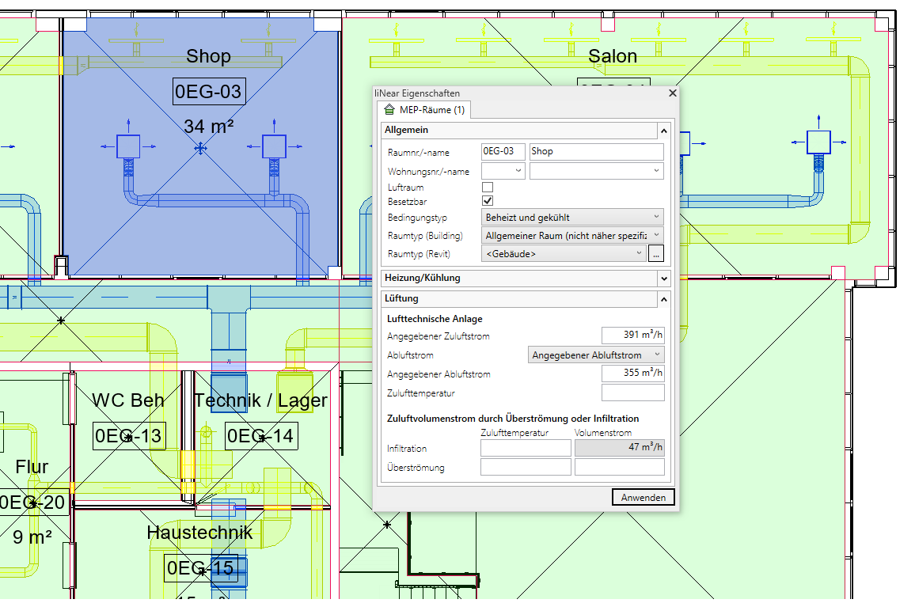This screenshot has width=915, height=603.
Task: Click the Anwenden button
Action: (644, 497)
